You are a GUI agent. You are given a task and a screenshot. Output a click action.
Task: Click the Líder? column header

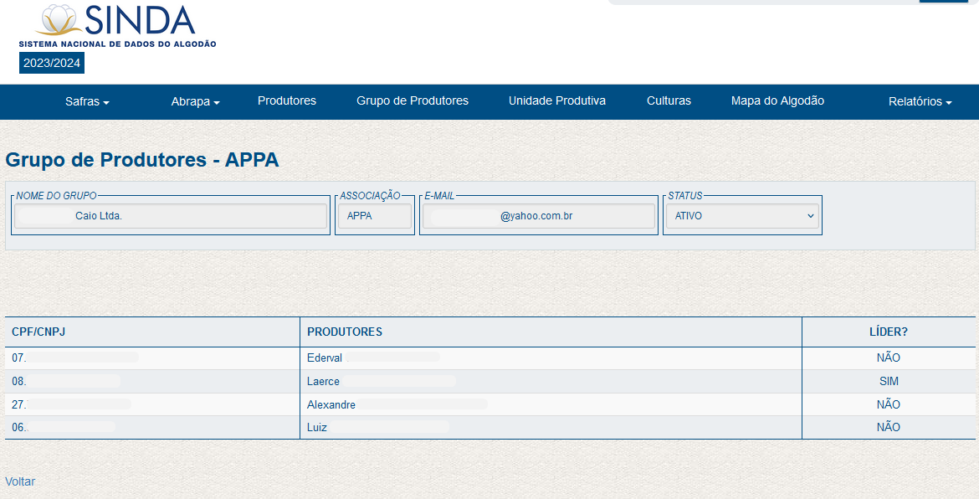(888, 332)
